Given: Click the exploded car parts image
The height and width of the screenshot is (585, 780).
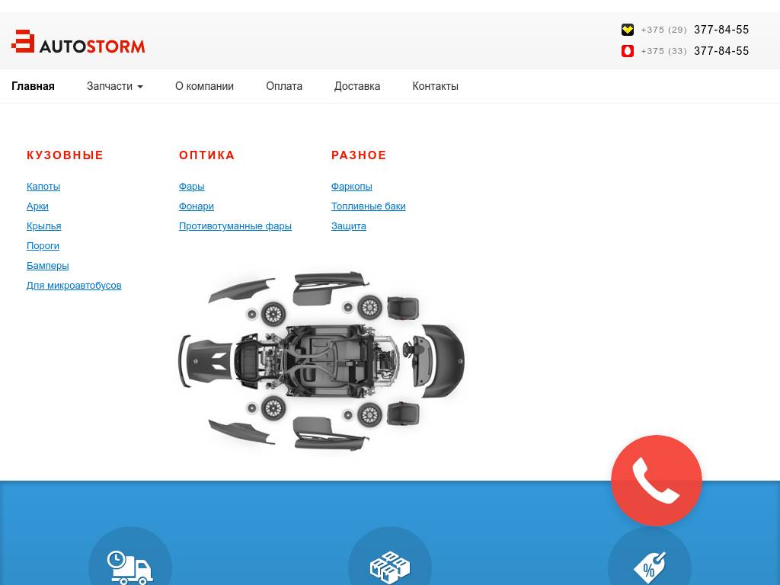Looking at the screenshot, I should tap(321, 361).
